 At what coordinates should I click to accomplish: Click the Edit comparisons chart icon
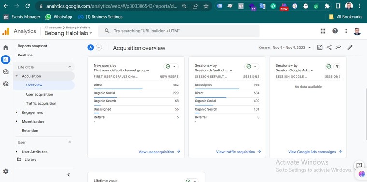(x=320, y=47)
